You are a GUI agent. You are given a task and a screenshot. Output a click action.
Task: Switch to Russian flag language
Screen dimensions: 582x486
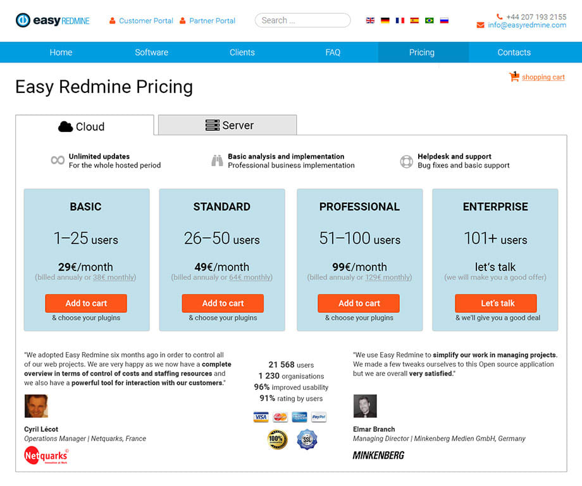coord(444,20)
